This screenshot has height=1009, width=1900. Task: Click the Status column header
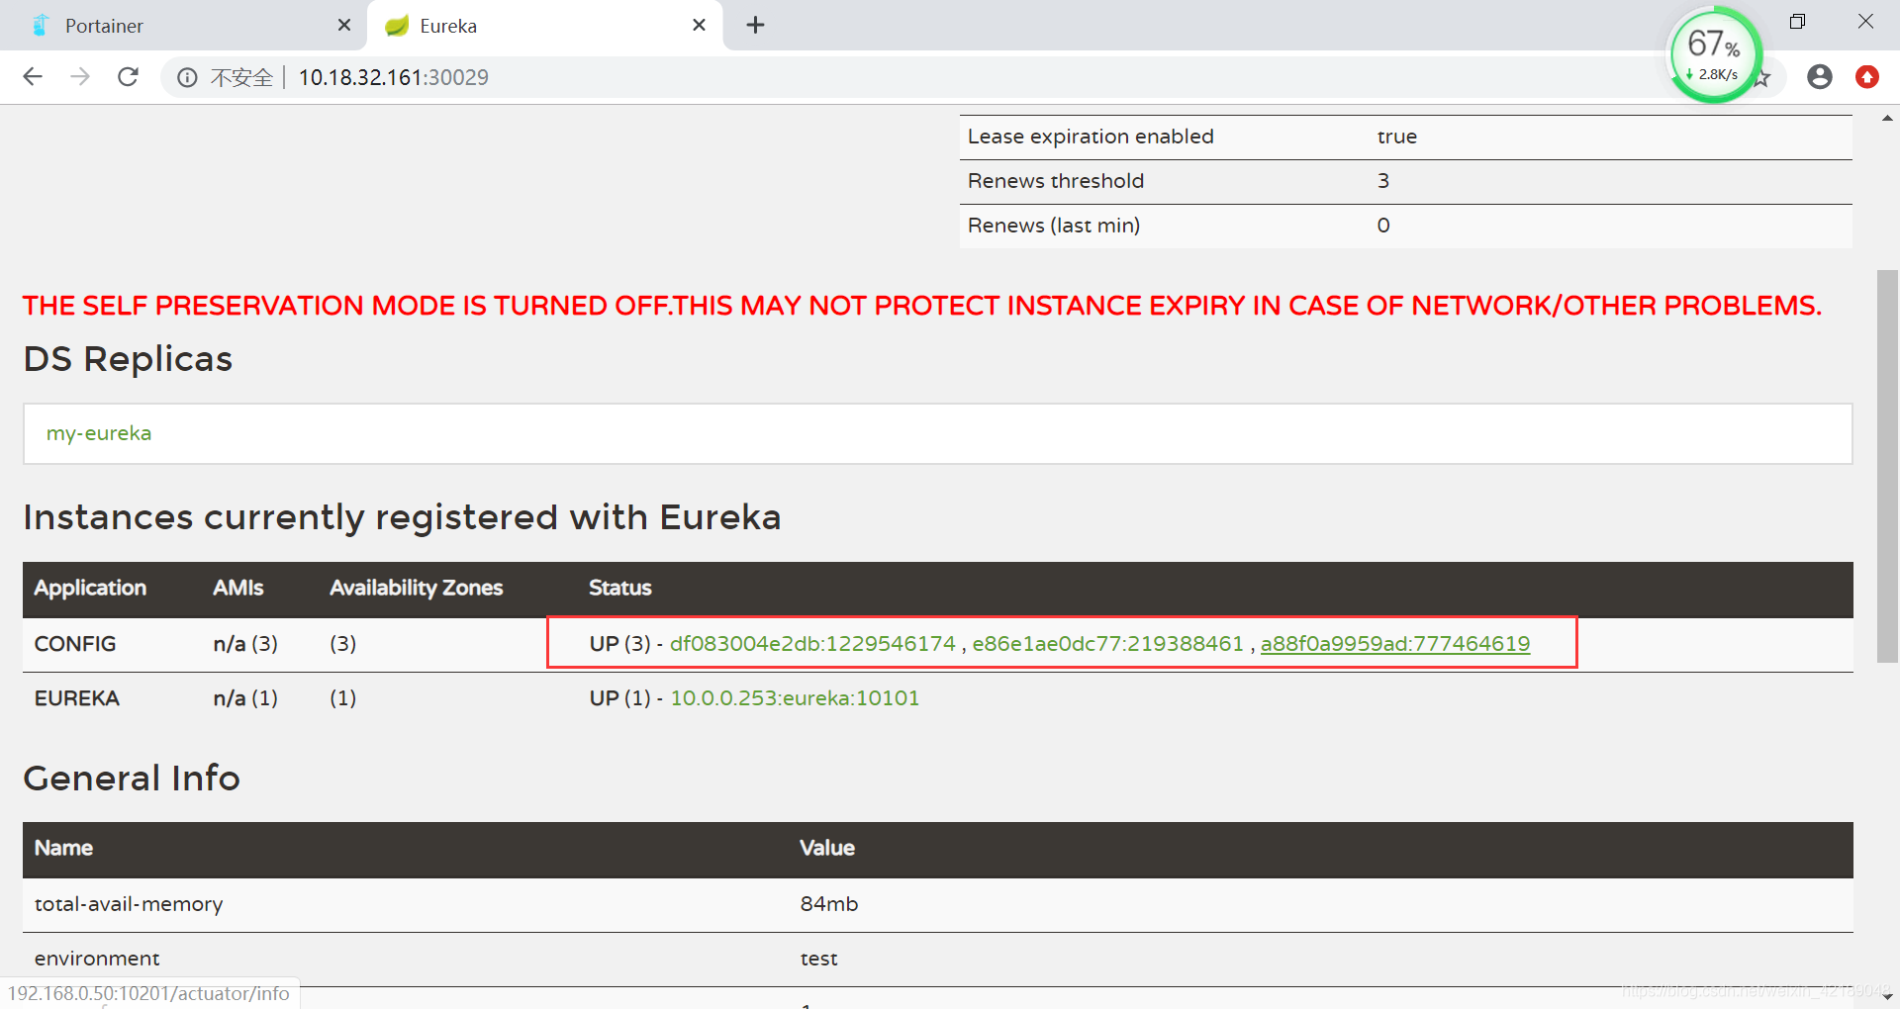tap(619, 588)
